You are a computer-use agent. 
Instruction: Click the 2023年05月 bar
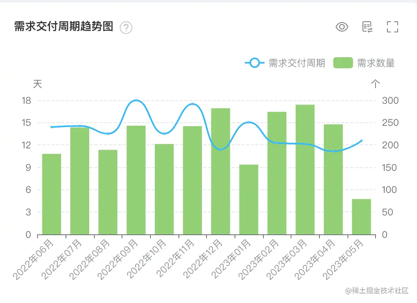click(361, 217)
